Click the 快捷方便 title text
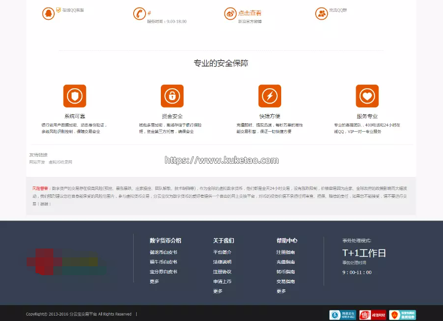This screenshot has height=321, width=443. click(x=270, y=116)
